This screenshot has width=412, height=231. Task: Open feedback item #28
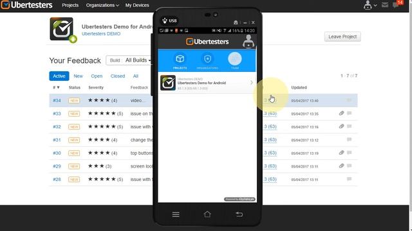pos(57,179)
